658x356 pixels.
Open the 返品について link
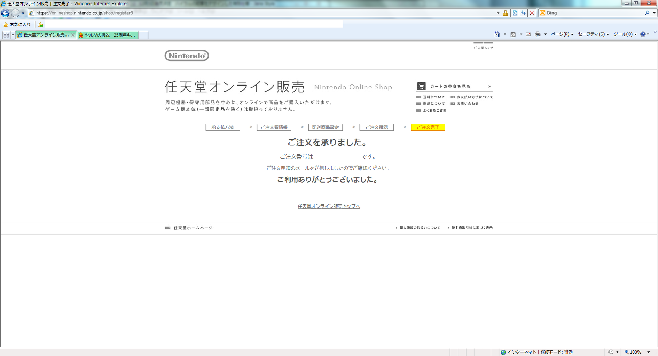[x=431, y=104]
